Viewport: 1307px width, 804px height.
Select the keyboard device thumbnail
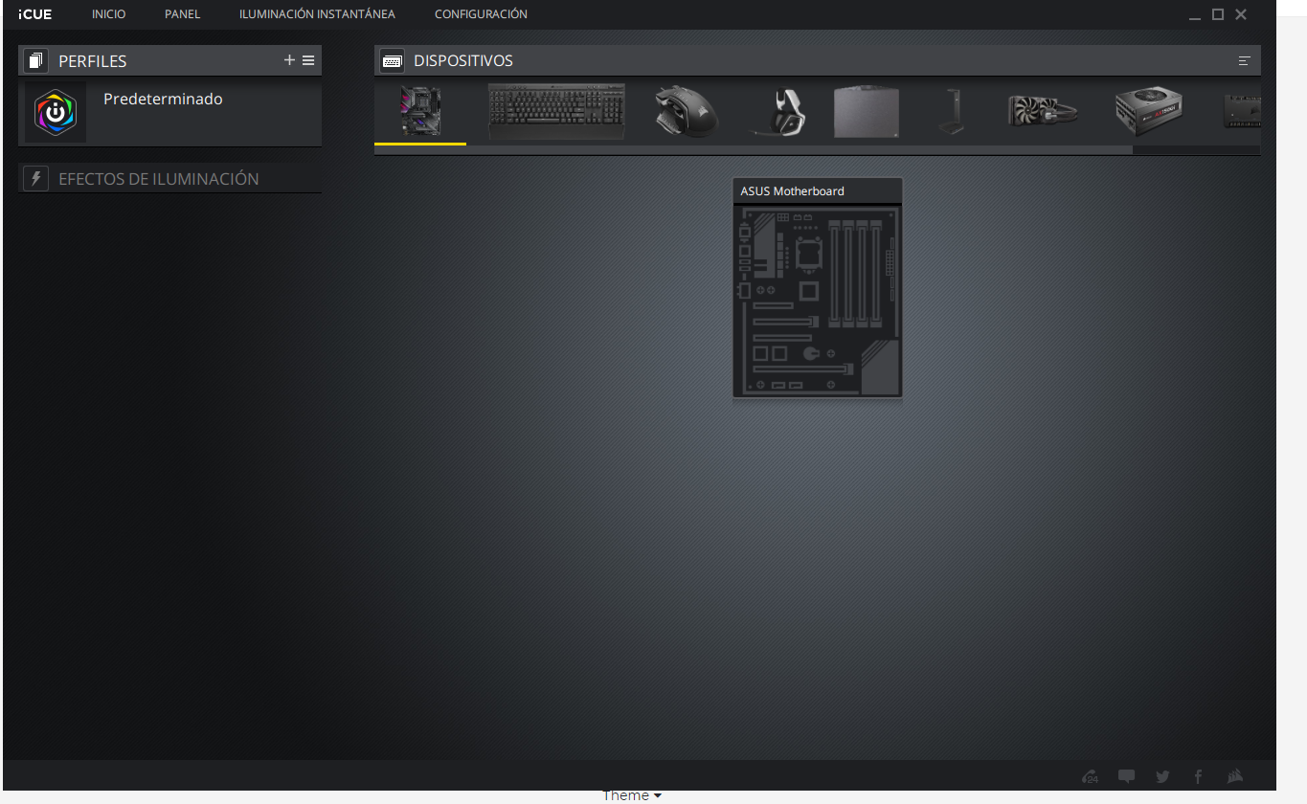point(556,111)
